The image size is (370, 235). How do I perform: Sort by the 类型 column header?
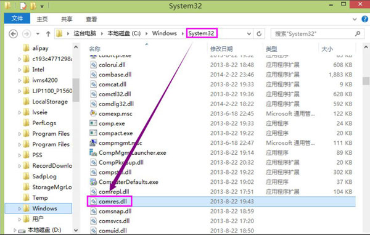point(271,49)
